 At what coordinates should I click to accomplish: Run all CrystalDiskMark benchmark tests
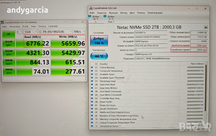9,34
